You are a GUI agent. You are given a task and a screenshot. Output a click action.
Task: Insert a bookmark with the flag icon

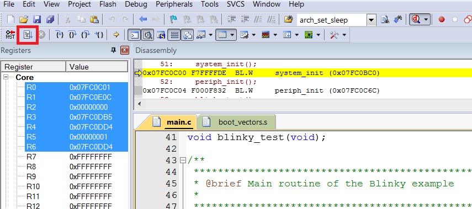(x=174, y=20)
